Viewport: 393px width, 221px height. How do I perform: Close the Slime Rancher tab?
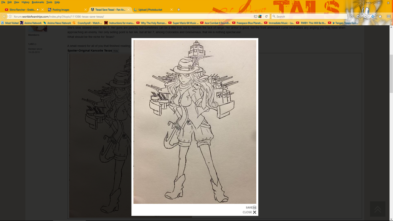point(43,10)
